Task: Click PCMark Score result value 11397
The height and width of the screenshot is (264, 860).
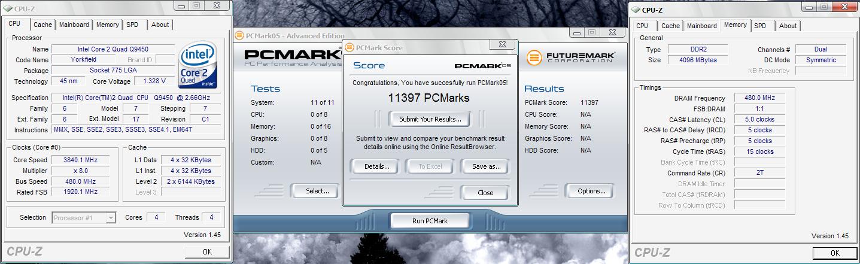Action: point(589,102)
